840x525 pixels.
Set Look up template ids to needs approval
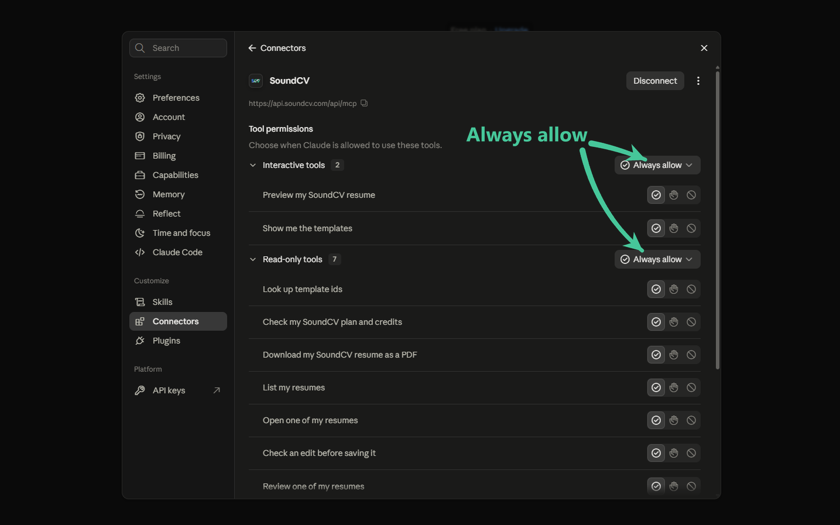tap(674, 289)
